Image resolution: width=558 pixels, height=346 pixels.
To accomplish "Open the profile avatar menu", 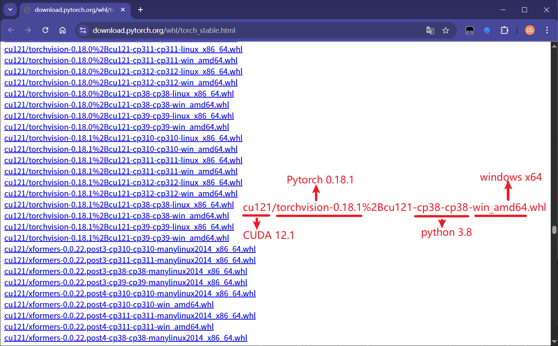I will coord(530,30).
